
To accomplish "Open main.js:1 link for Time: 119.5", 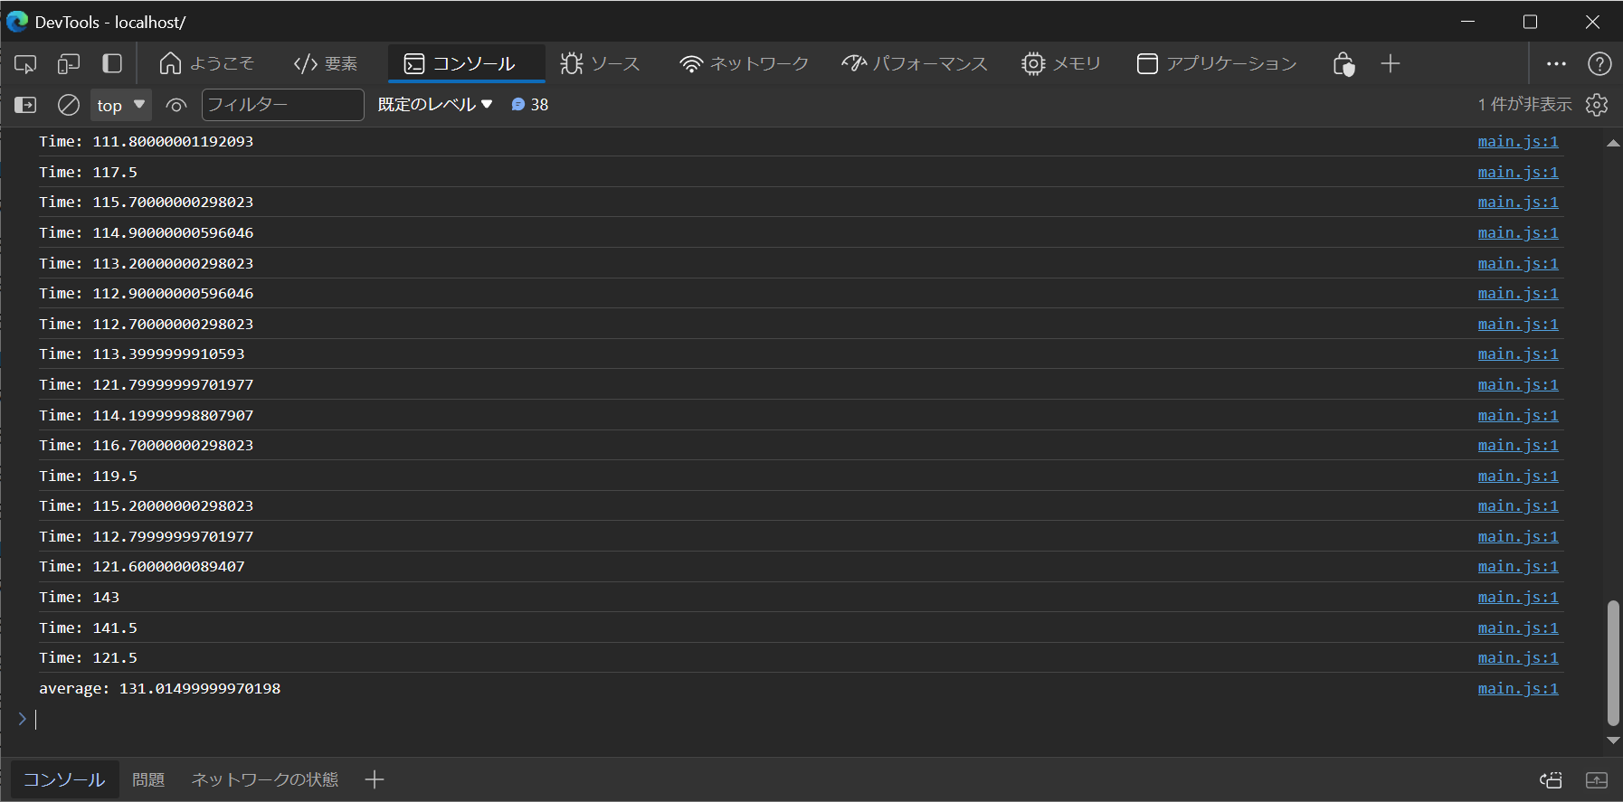I will (x=1518, y=476).
